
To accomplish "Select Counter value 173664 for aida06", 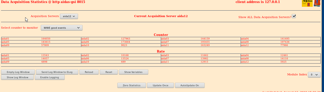I will coord(126,42).
